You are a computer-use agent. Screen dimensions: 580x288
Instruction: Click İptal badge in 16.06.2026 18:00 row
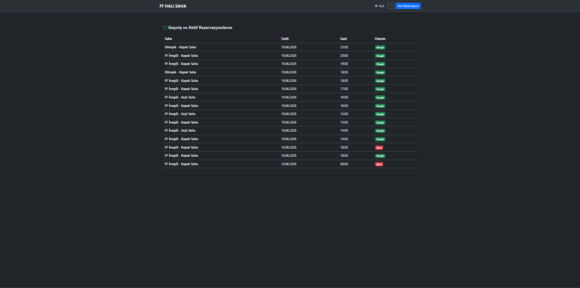[379, 148]
